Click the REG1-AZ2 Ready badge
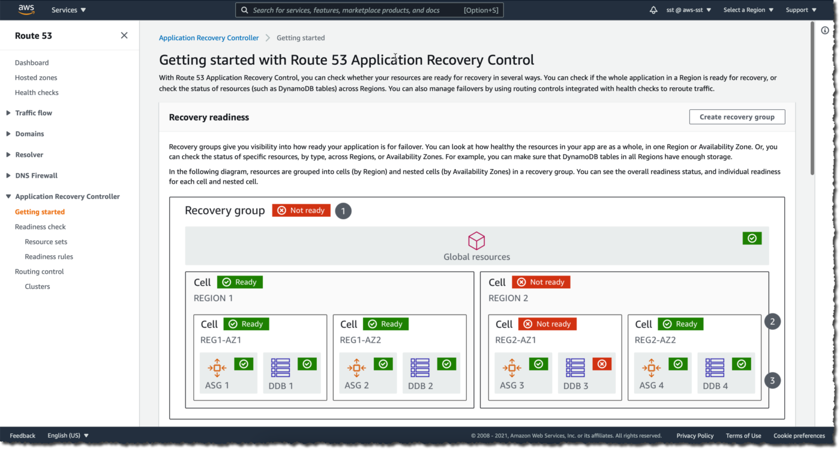840x449 pixels. pos(386,324)
